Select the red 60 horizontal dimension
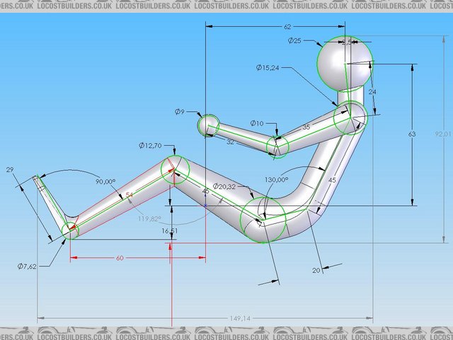 click(x=119, y=259)
